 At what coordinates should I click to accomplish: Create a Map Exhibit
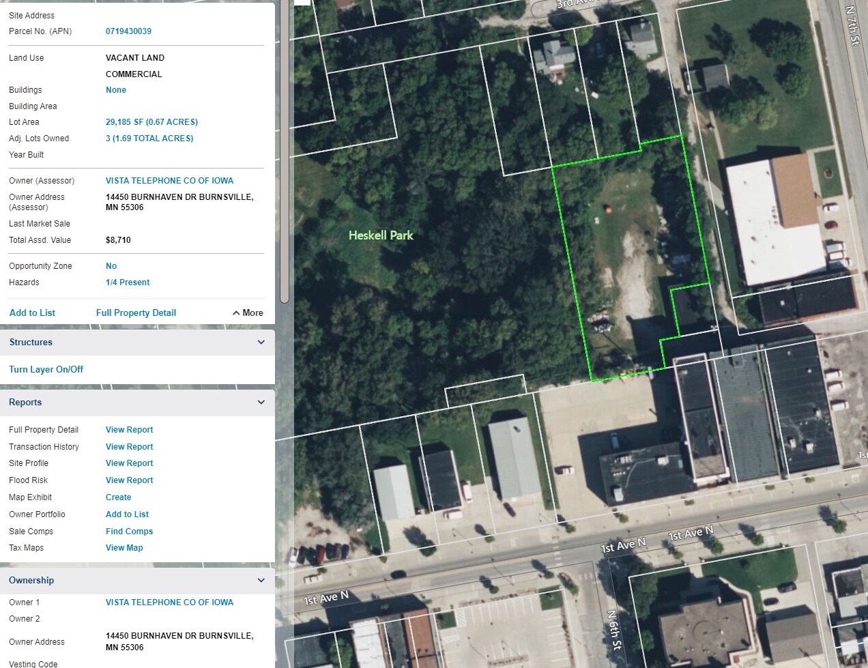118,497
